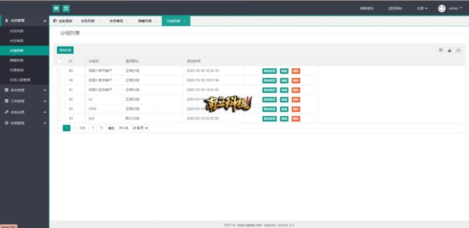This screenshot has height=228, width=469.
Task: Open the admin user dropdown
Action: (x=455, y=8)
